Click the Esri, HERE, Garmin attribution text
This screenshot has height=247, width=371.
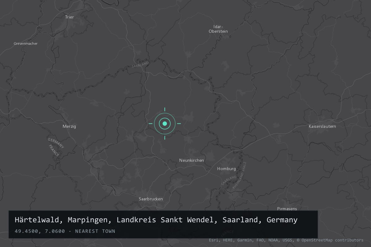(x=286, y=240)
